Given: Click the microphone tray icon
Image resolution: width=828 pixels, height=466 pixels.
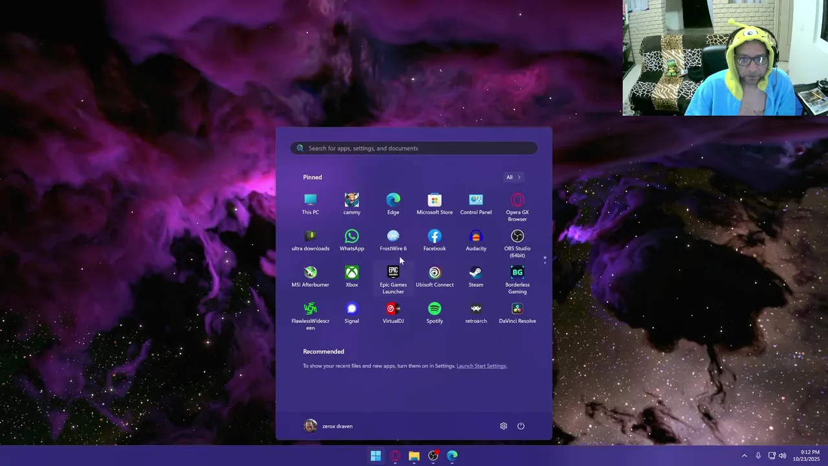Looking at the screenshot, I should coord(758,456).
